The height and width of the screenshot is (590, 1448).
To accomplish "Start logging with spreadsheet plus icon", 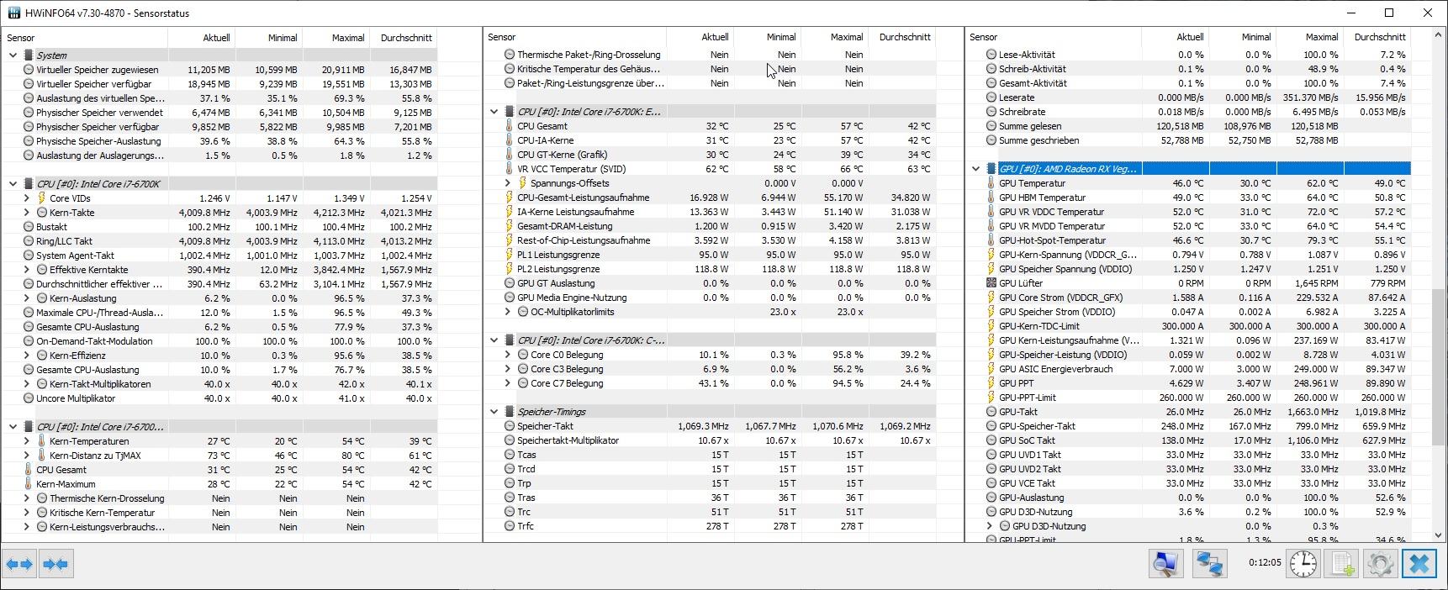I will click(x=1342, y=564).
